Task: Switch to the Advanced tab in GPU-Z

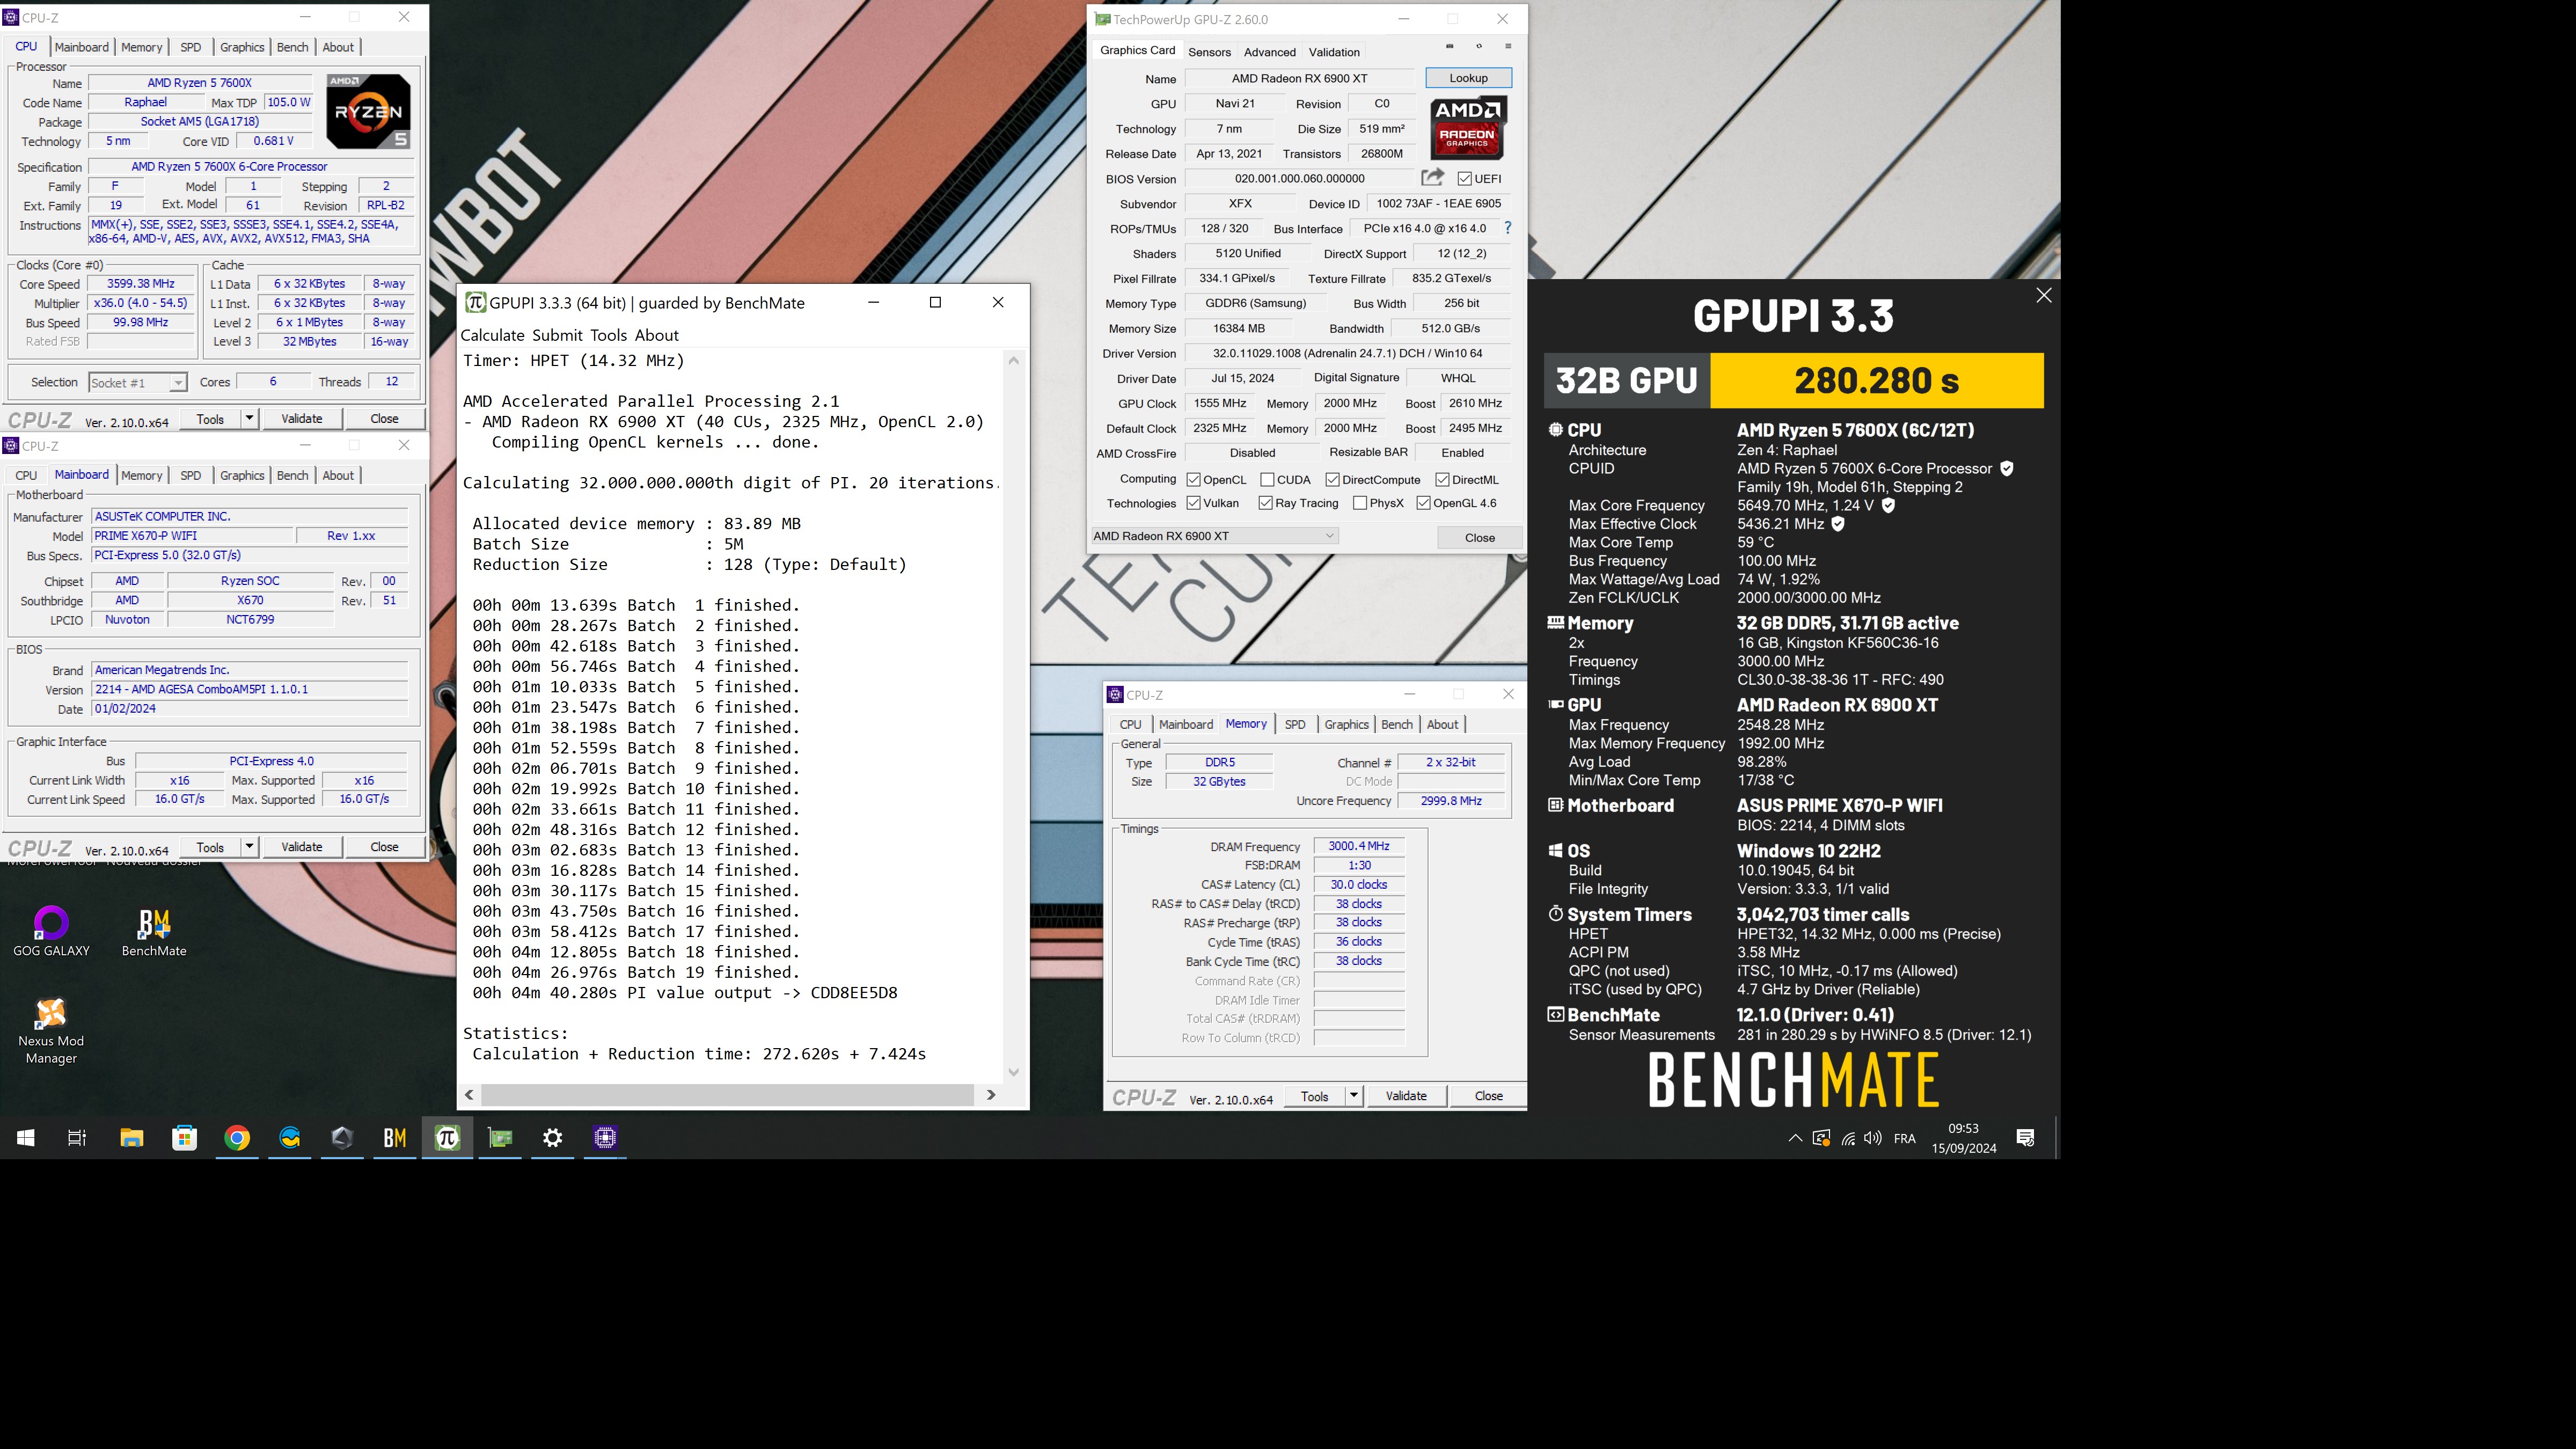Action: (1270, 52)
